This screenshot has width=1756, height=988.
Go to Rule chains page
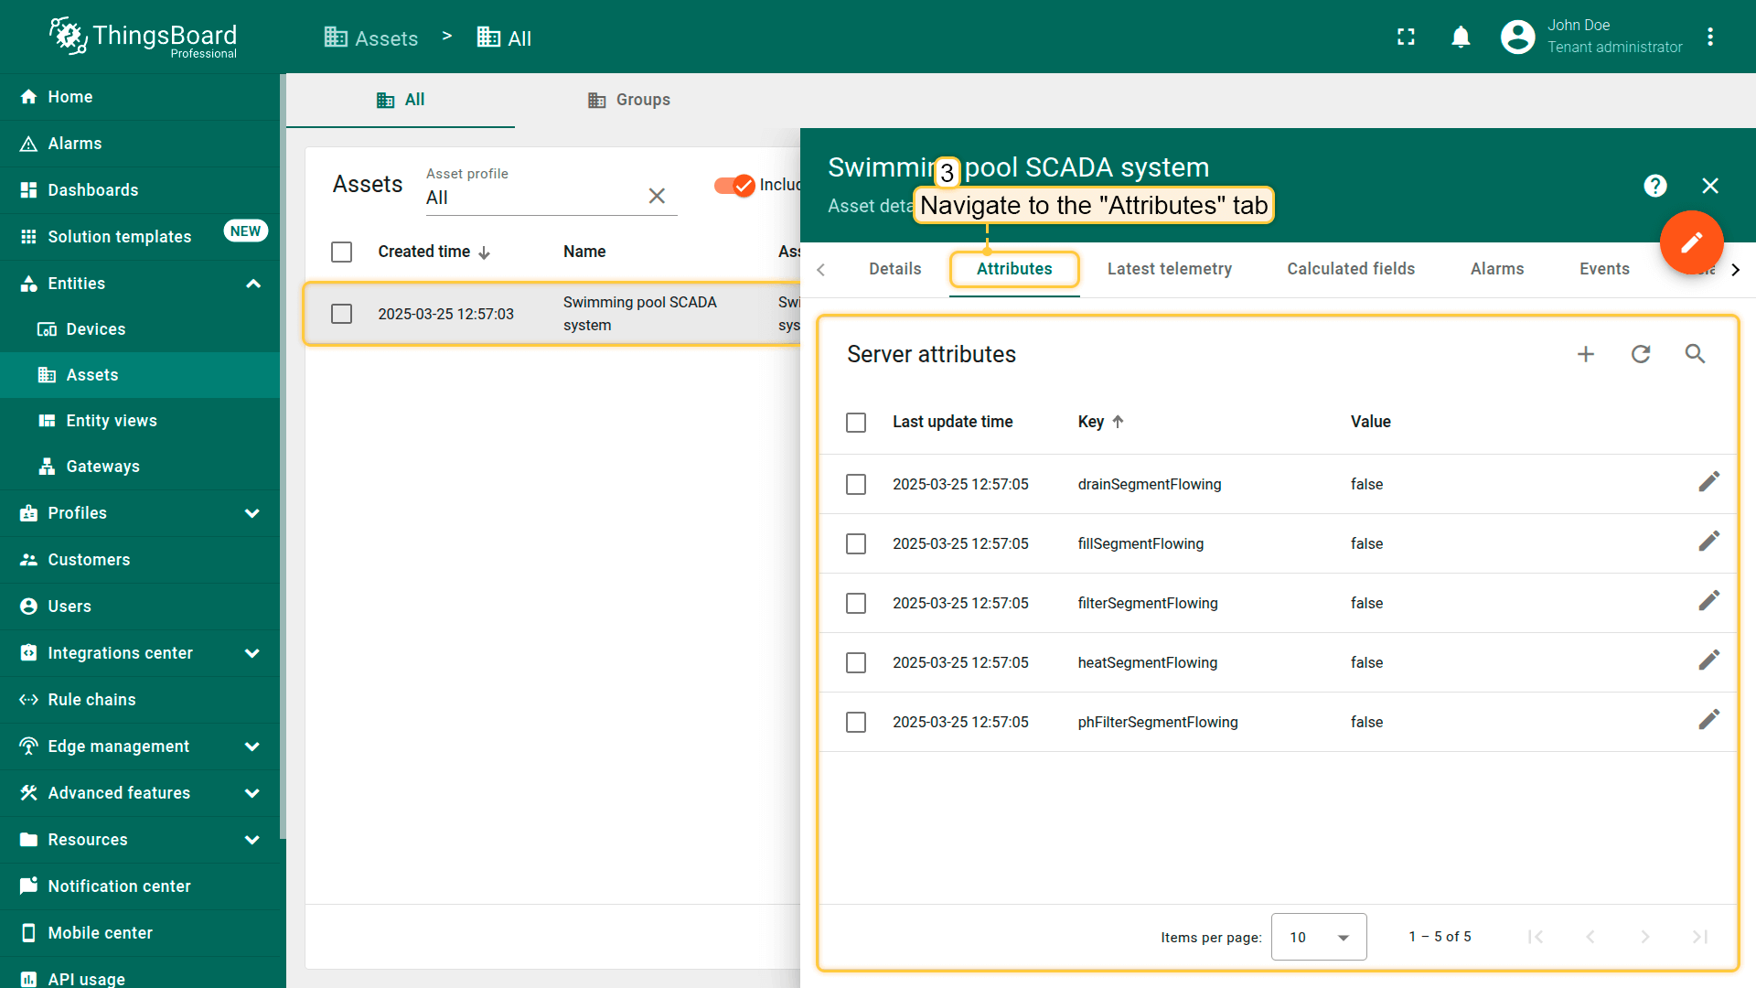91,700
